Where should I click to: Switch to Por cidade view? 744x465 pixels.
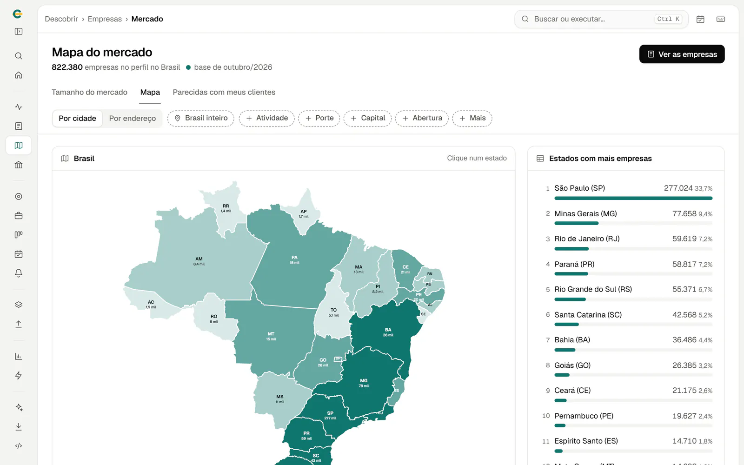coord(77,118)
